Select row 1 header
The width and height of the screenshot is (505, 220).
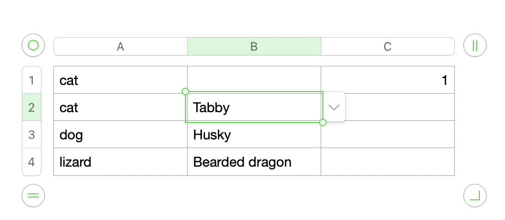32,81
